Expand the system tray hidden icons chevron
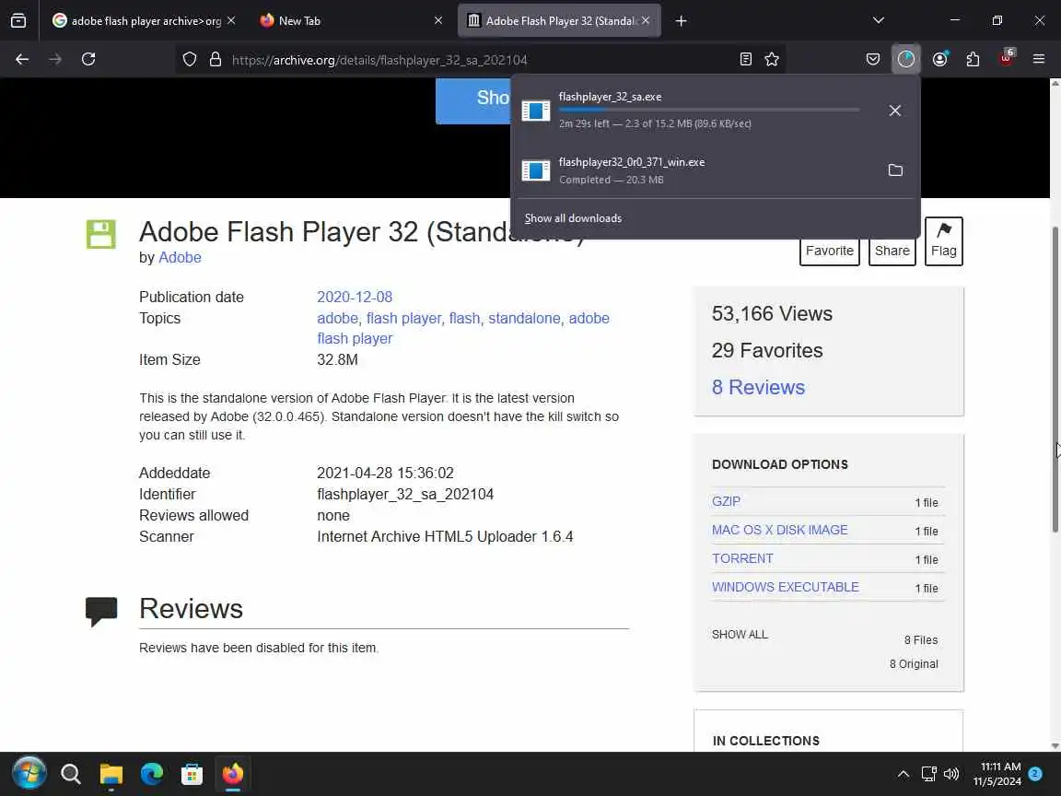 tap(904, 774)
